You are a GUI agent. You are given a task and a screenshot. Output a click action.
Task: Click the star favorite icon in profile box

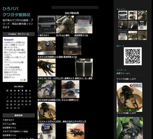pos(25,80)
